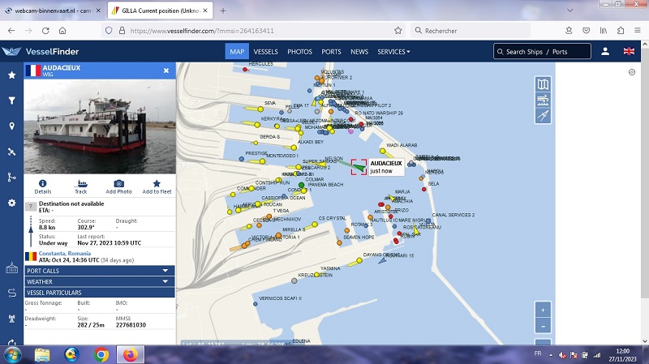The width and height of the screenshot is (649, 364).
Task: Add AUDACIEUX to fleet with star
Action: pyautogui.click(x=157, y=187)
